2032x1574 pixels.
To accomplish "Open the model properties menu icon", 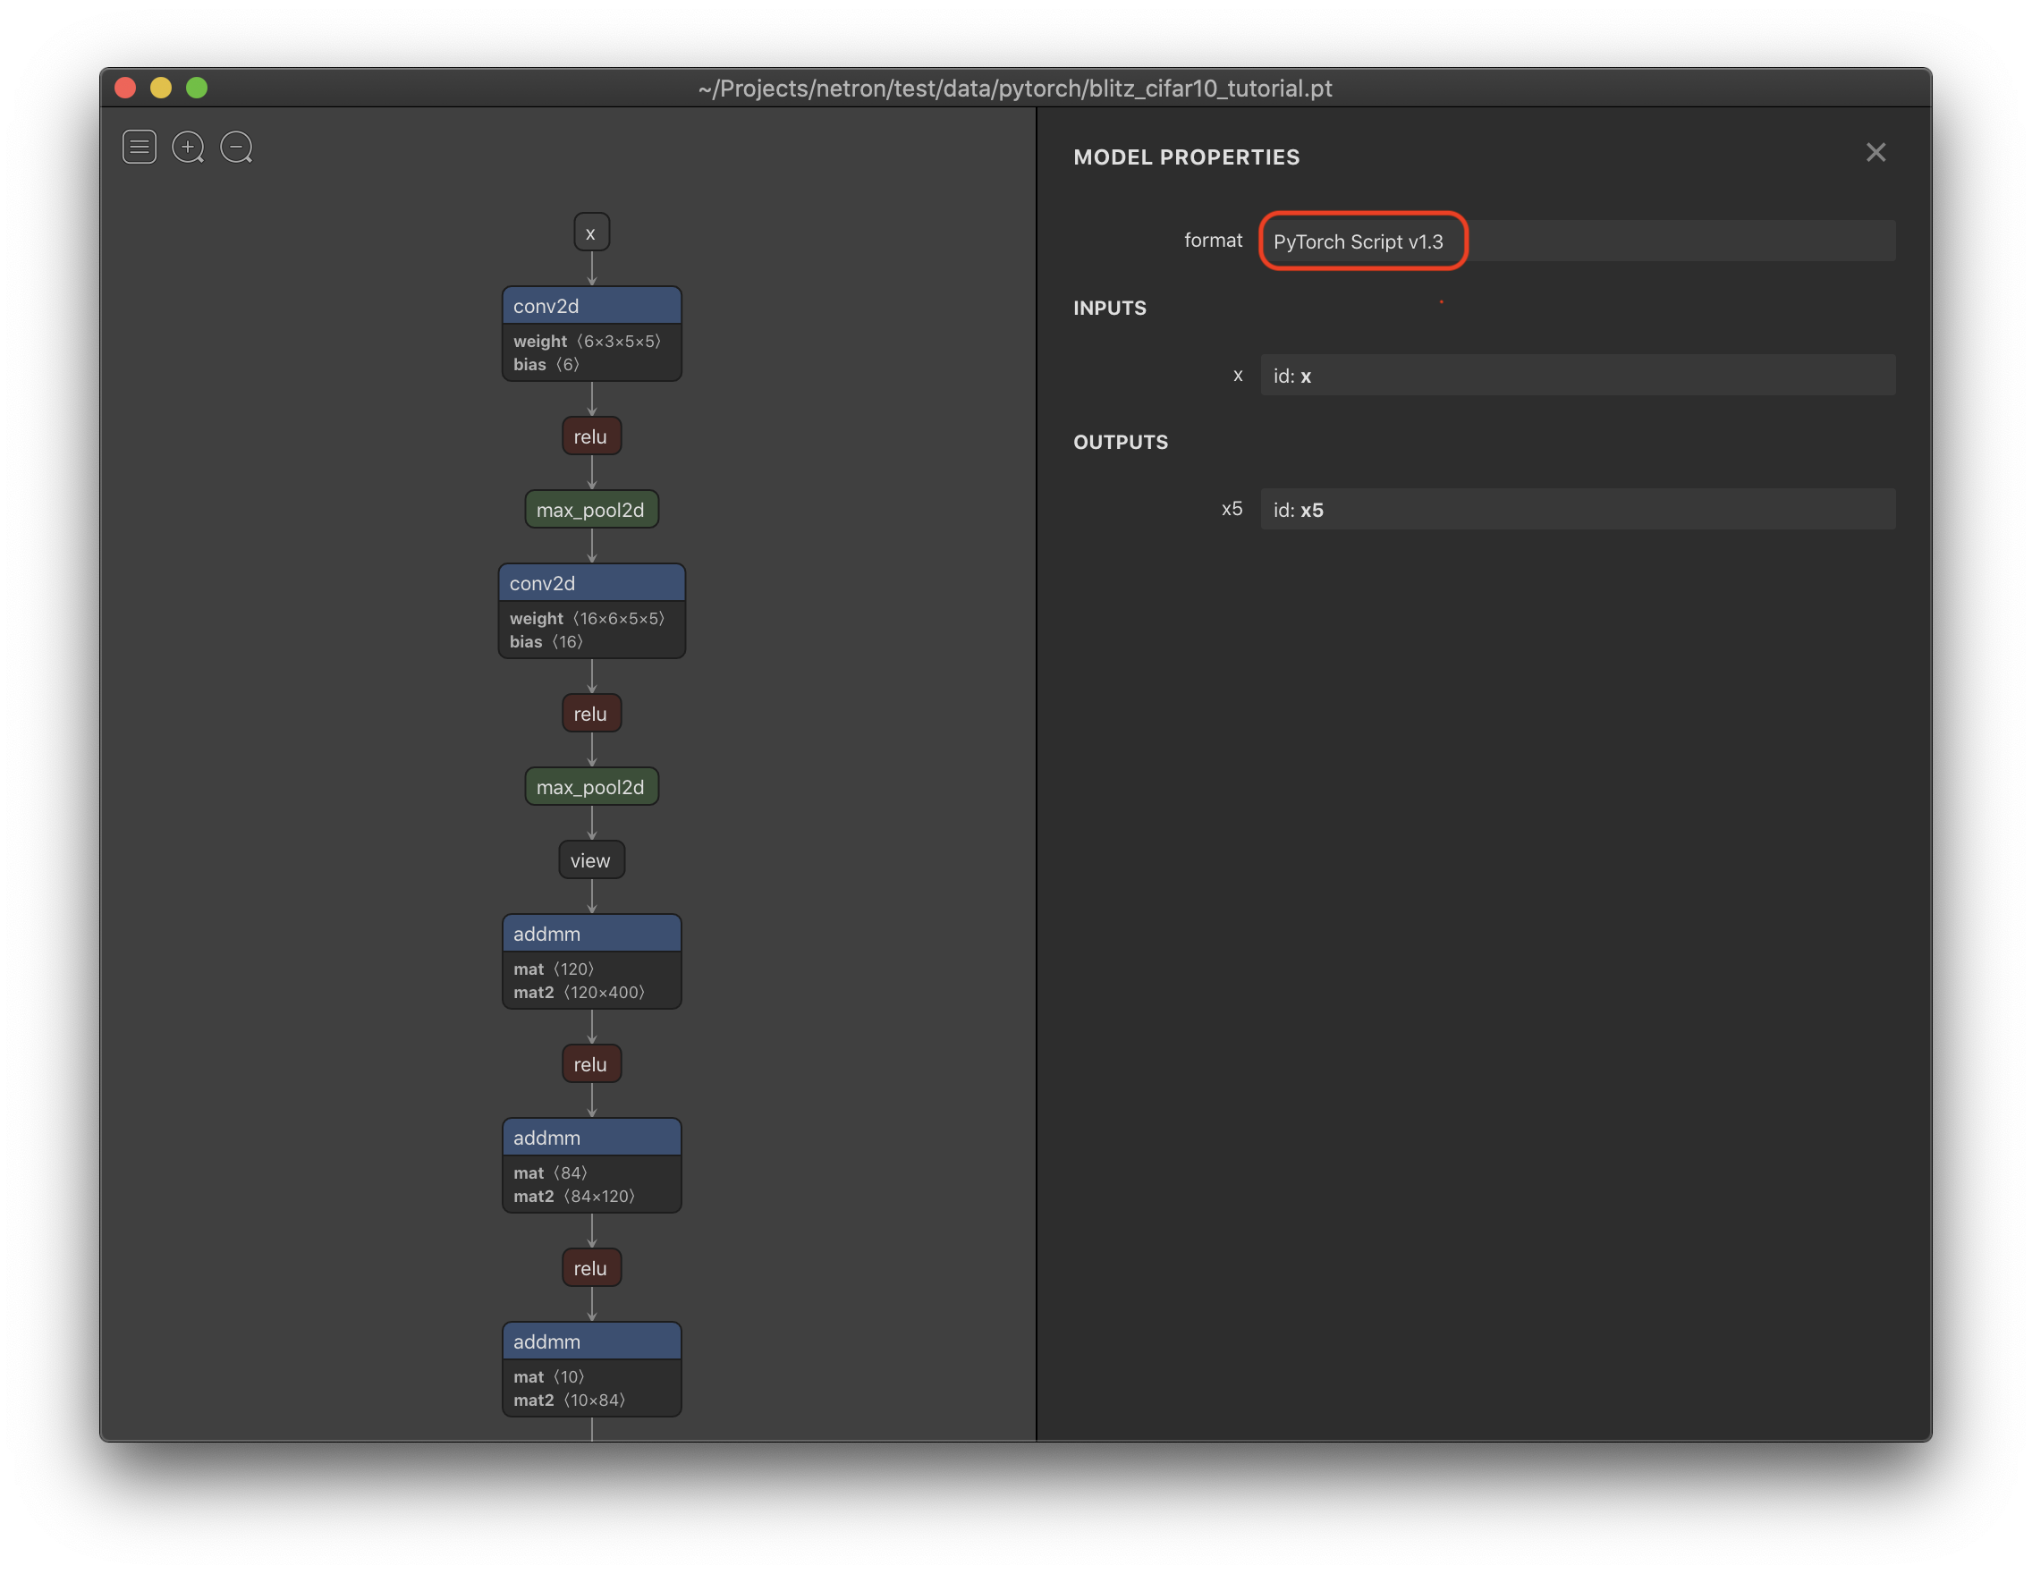I will (x=140, y=147).
